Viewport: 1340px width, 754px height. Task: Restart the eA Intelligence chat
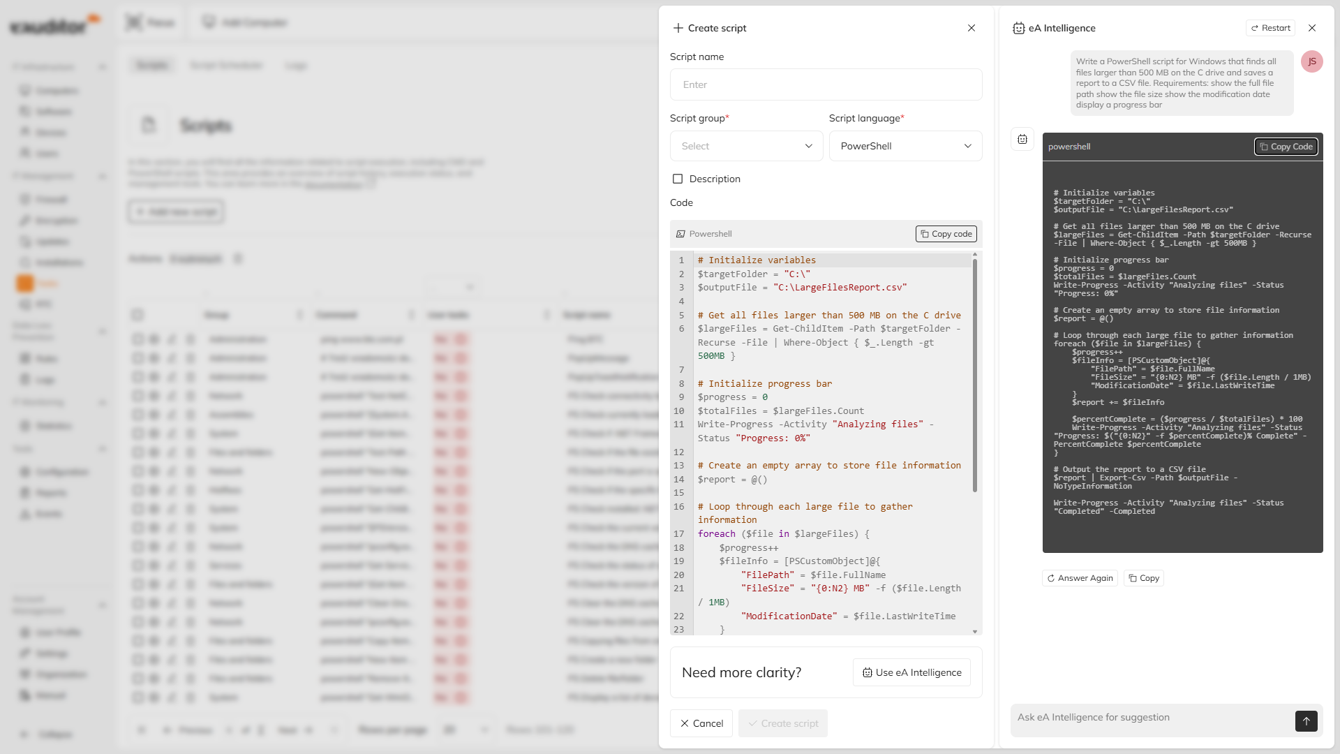(x=1270, y=28)
